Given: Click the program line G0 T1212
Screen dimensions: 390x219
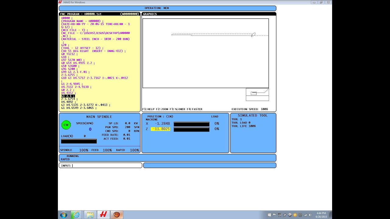Looking at the screenshot, I should [69, 54].
